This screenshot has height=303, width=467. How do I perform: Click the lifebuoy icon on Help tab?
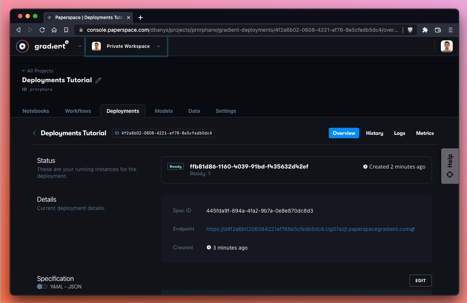coord(450,174)
